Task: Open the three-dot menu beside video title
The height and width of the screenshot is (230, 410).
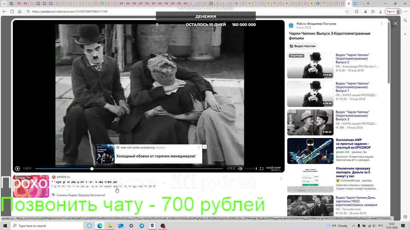Action: pos(381,24)
